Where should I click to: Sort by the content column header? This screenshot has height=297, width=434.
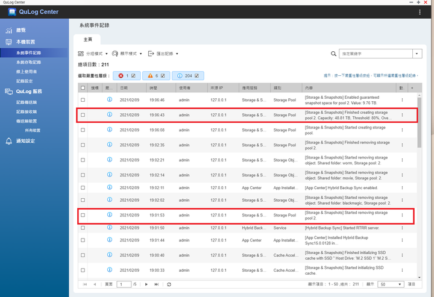click(x=349, y=88)
